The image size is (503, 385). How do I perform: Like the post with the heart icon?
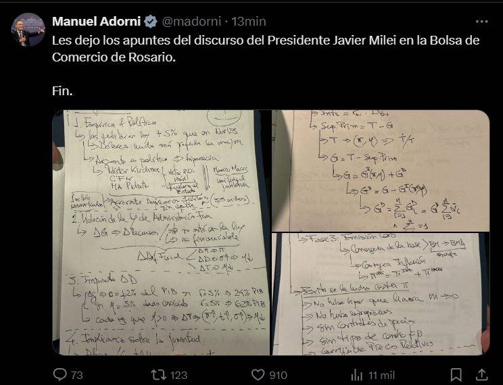click(x=258, y=374)
